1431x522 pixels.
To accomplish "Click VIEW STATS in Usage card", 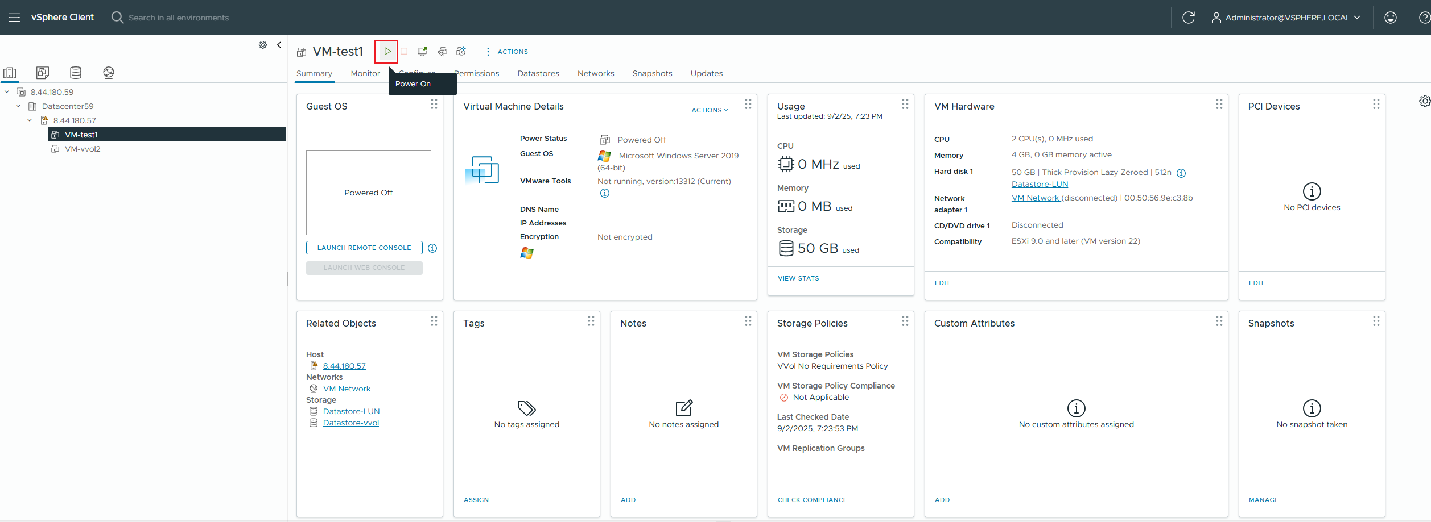I will pos(798,278).
